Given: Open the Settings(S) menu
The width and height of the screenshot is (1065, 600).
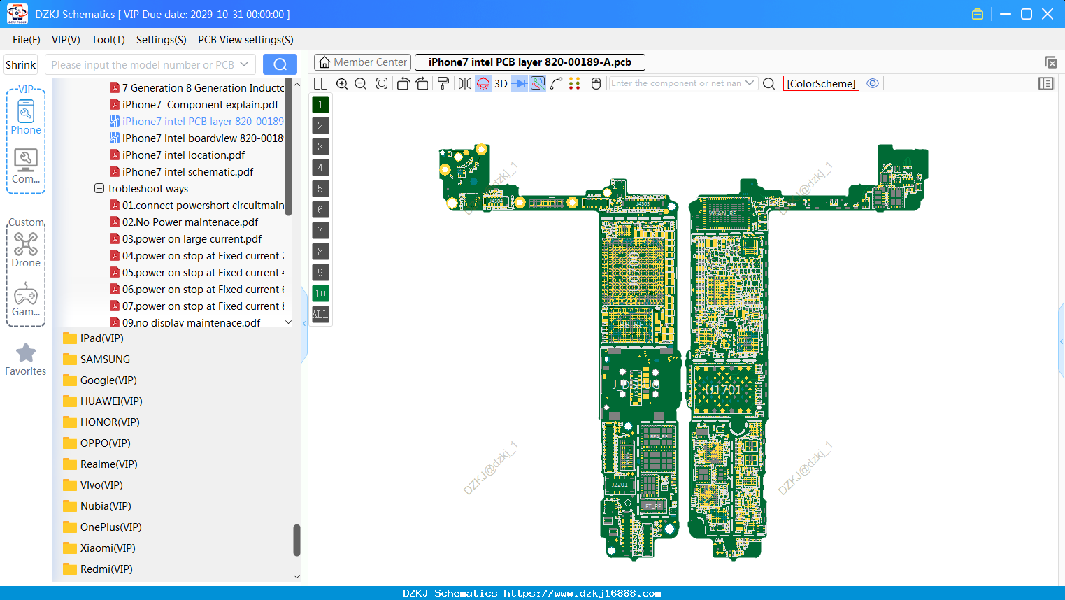Looking at the screenshot, I should 162,40.
